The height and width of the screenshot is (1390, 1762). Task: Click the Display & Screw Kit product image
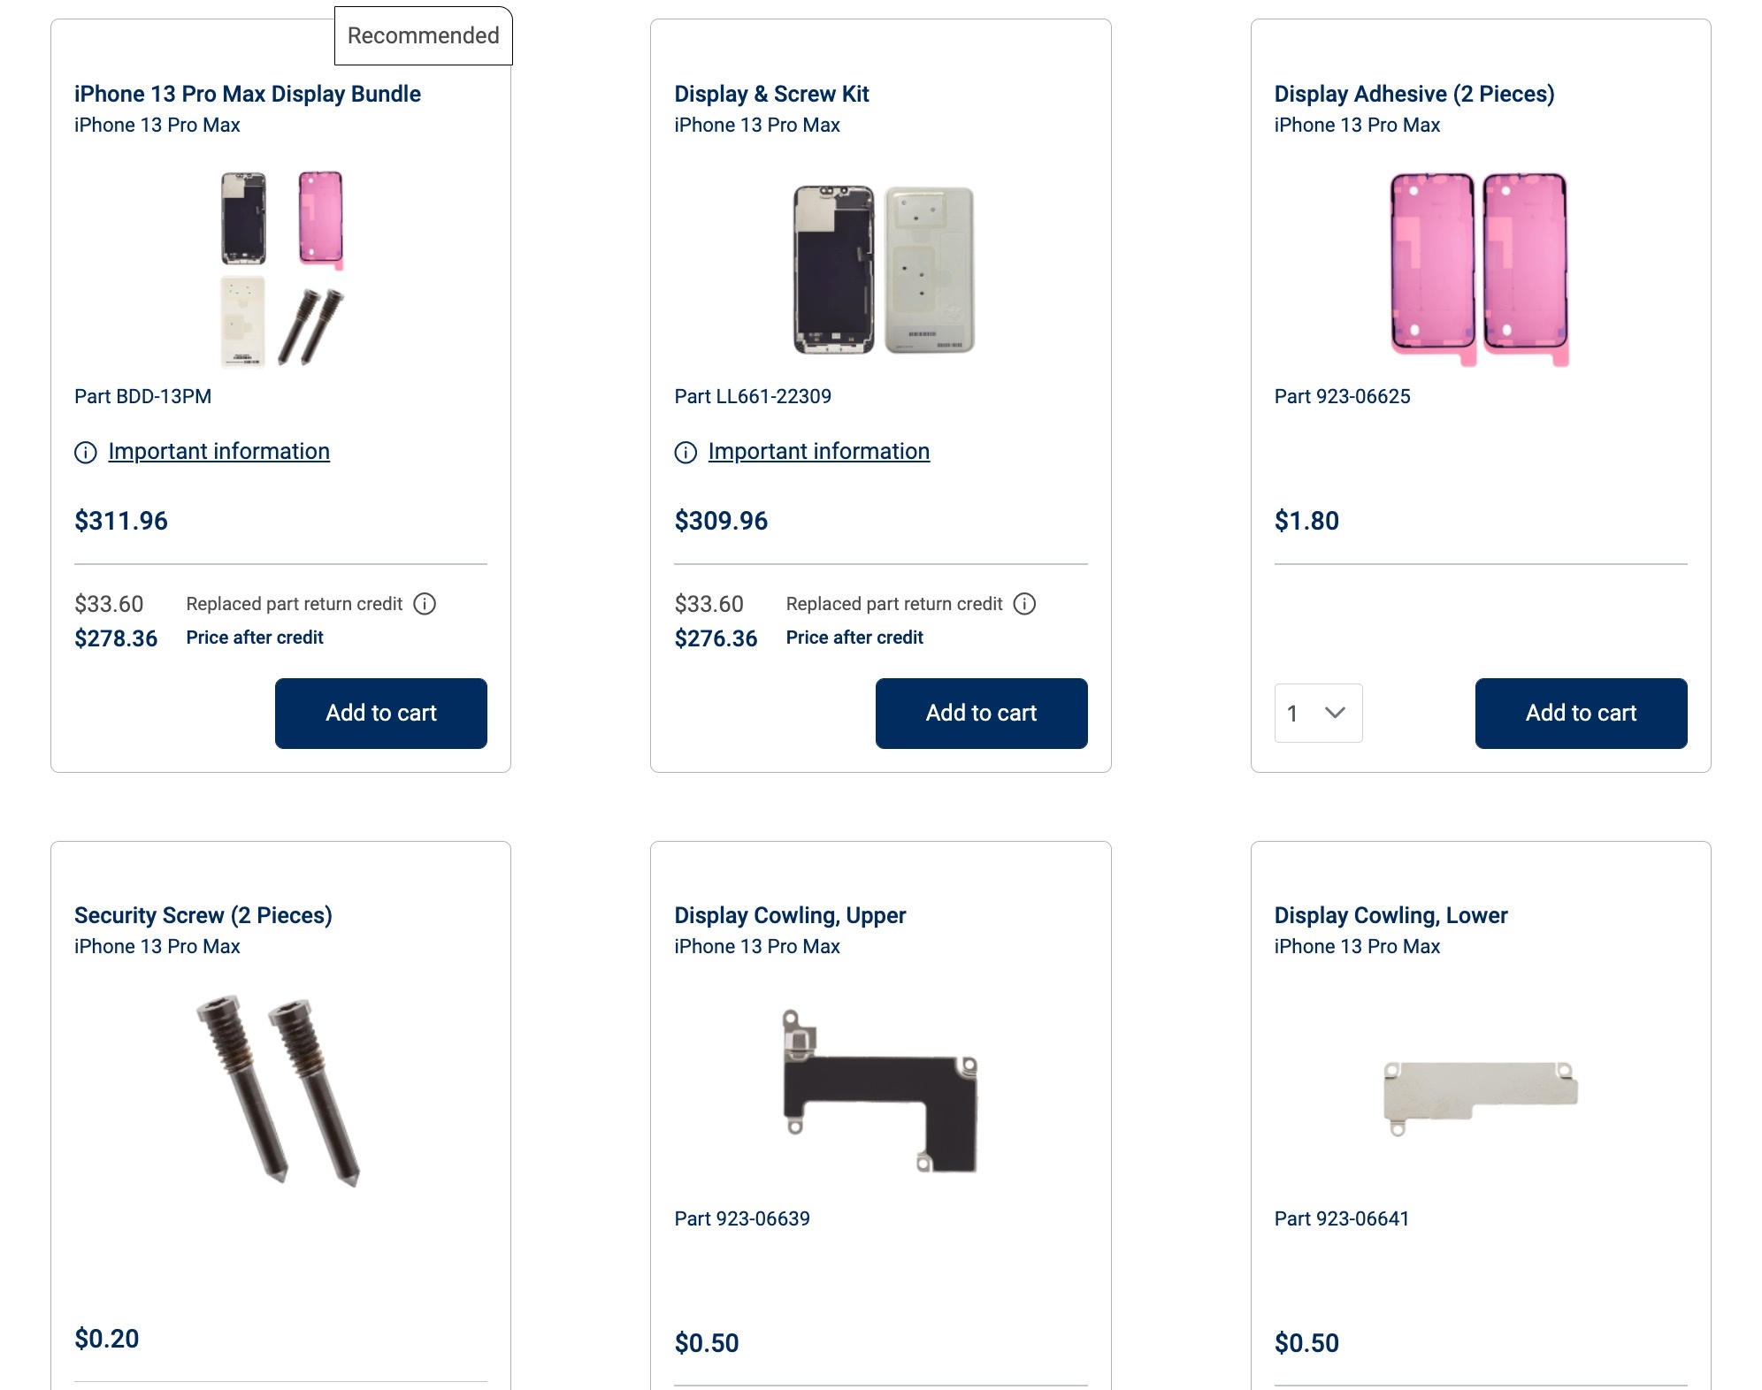(x=883, y=269)
